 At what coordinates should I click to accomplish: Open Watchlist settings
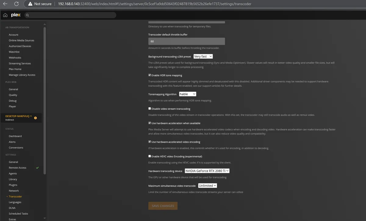[14, 52]
